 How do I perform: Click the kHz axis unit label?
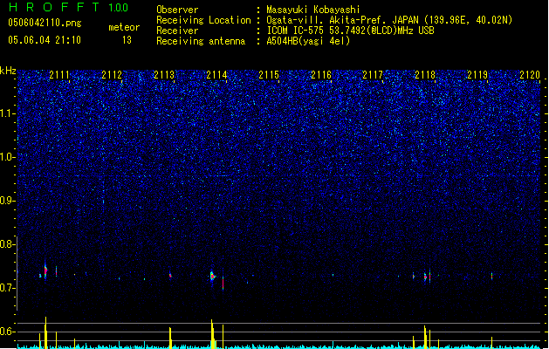click(8, 71)
